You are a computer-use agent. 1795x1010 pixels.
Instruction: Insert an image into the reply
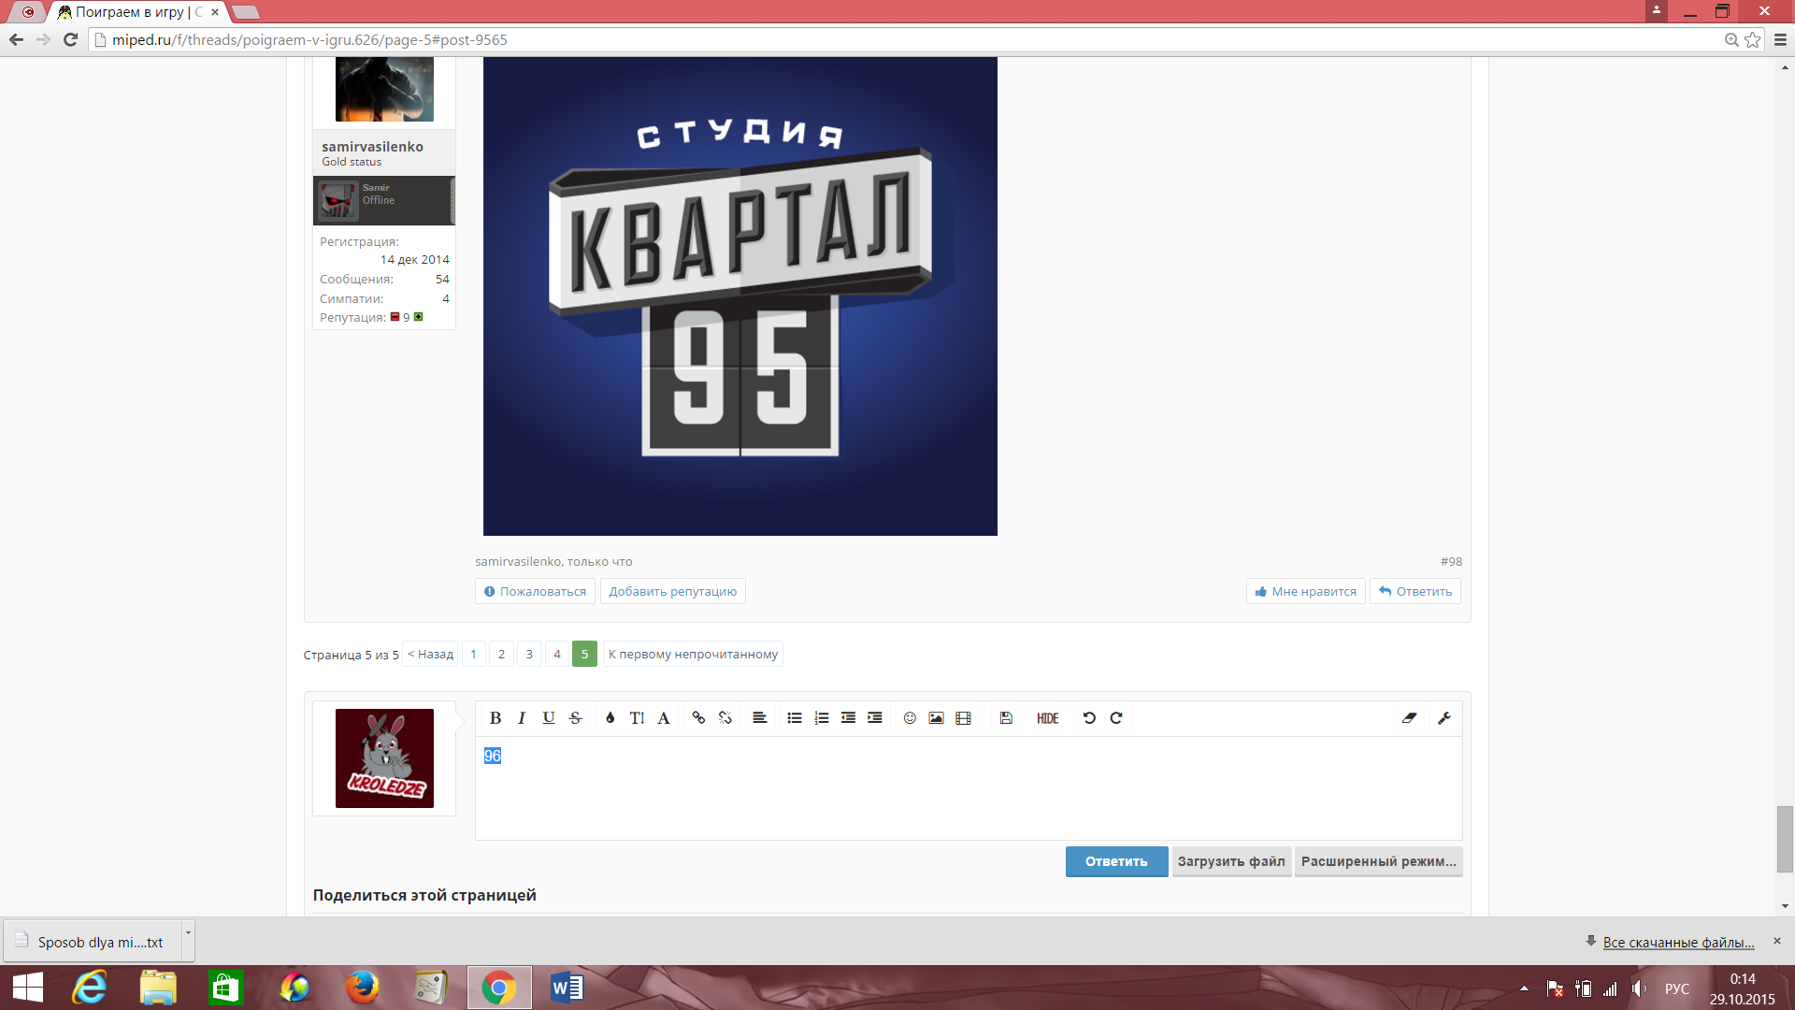point(936,718)
